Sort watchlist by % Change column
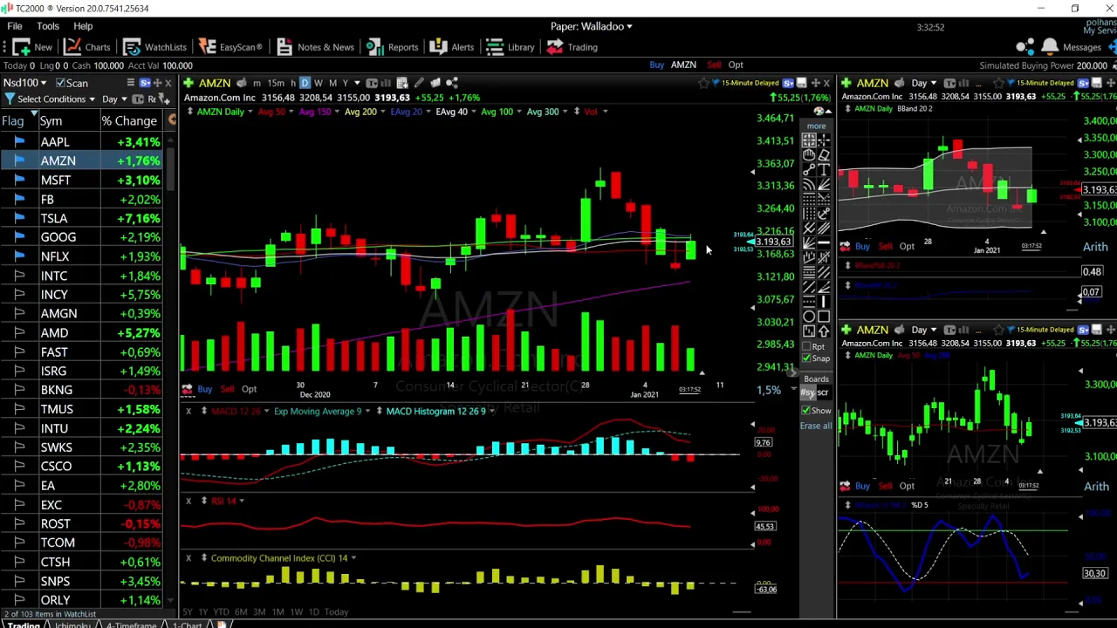Screen dimensions: 1117x628 [x=129, y=121]
